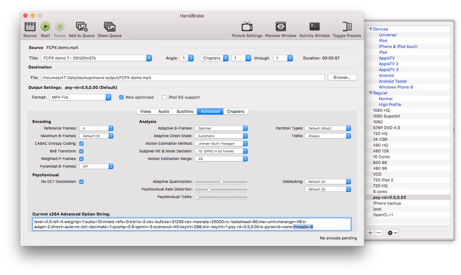461x275 pixels.
Task: Adjust the Psychovisual Trellis slider
Action: pyautogui.click(x=221, y=197)
